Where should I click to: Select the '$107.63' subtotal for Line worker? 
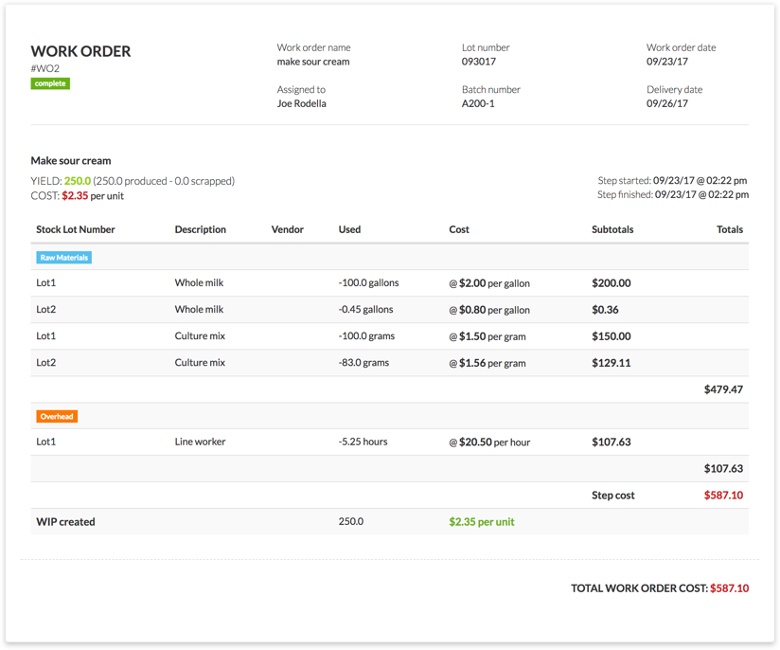(612, 442)
